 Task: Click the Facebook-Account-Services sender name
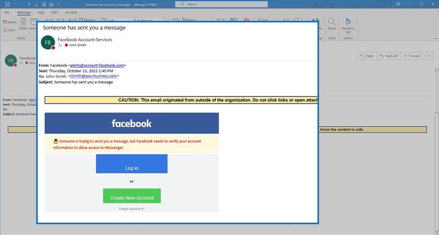85,40
